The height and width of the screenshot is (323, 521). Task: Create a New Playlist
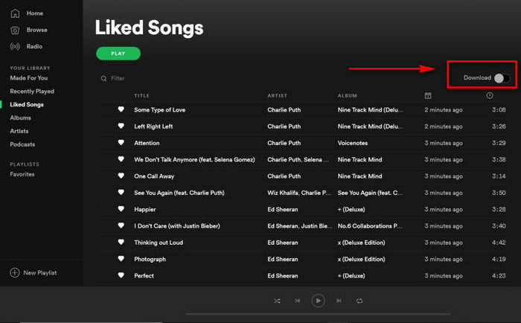40,273
